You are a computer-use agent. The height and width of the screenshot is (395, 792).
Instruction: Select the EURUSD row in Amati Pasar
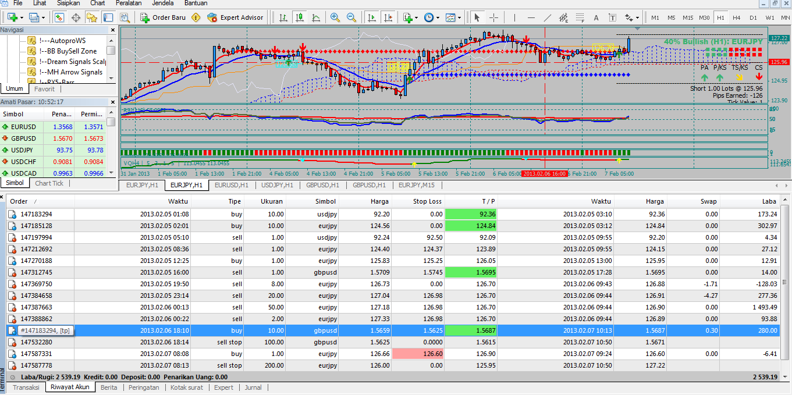[53, 127]
